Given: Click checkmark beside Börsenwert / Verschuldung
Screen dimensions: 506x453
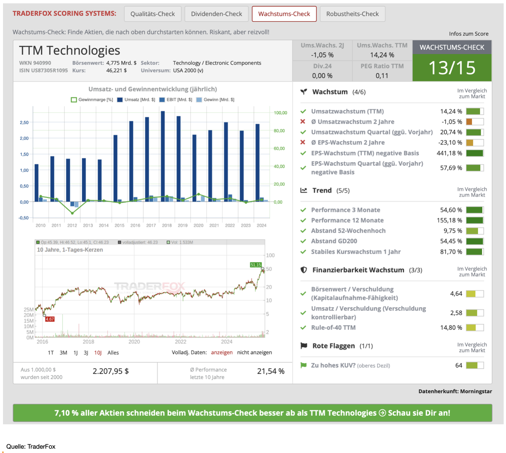Looking at the screenshot, I should click(x=303, y=294).
